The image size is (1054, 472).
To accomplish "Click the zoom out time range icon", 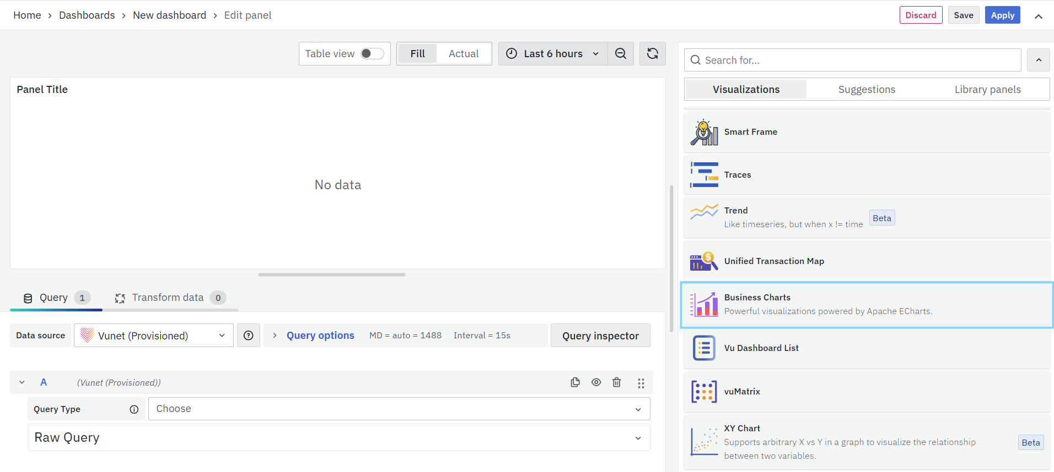I will click(x=620, y=53).
